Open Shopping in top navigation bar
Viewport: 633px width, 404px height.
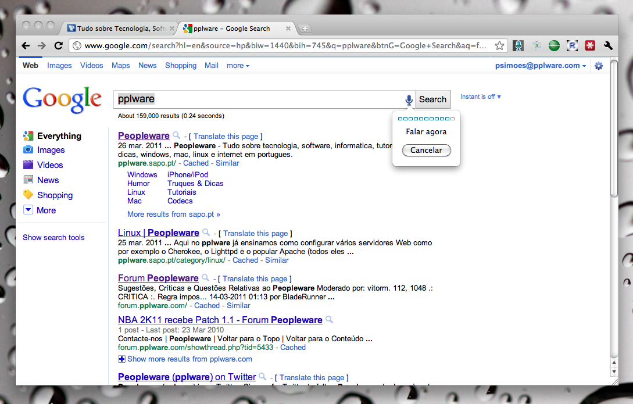pyautogui.click(x=181, y=65)
